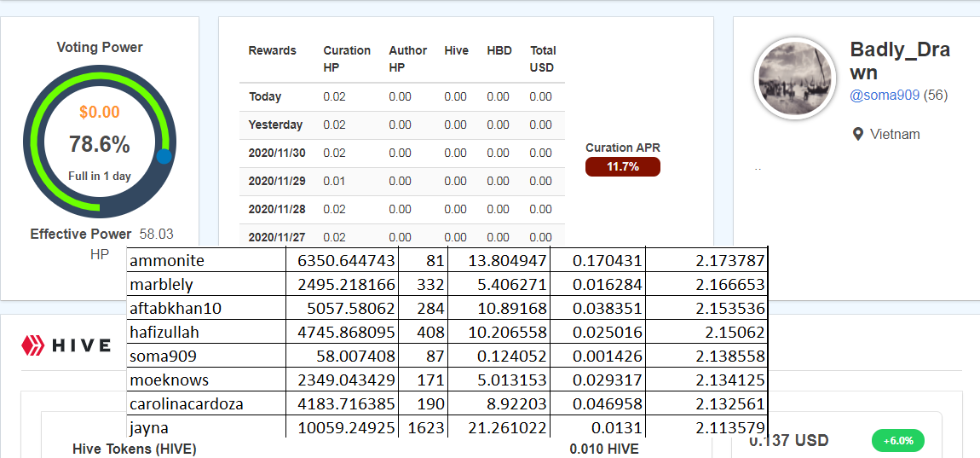980x458 pixels.
Task: Click the 2020/11/28 rewards row
Action: [402, 210]
